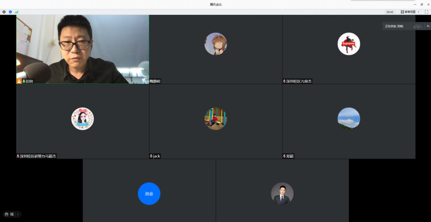Collapse the bottom-left floating toolbar arrow
The width and height of the screenshot is (431, 222).
(x=18, y=214)
